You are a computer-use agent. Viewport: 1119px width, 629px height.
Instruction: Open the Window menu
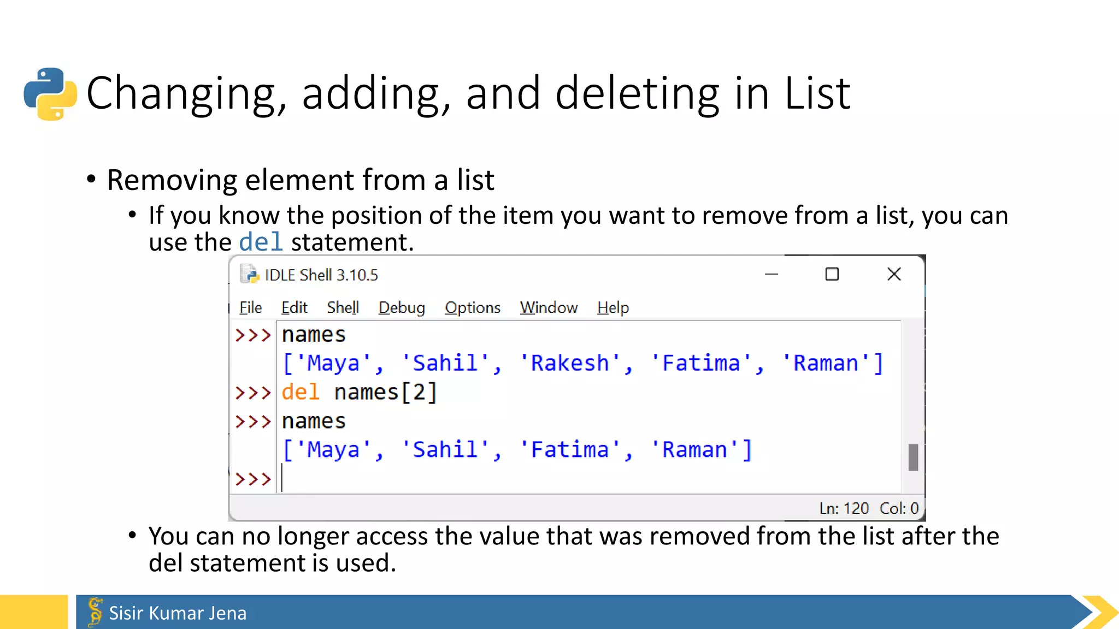click(549, 307)
